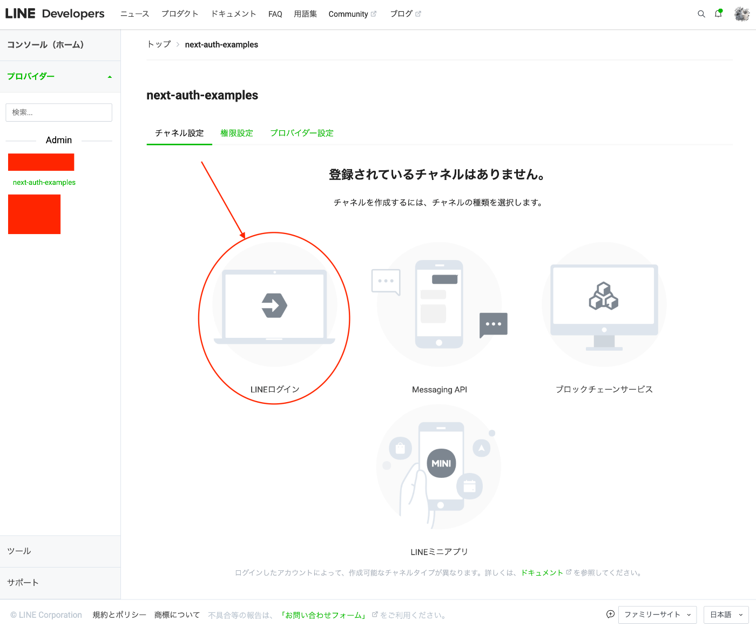Expand the ツール sidebar section

pos(60,551)
